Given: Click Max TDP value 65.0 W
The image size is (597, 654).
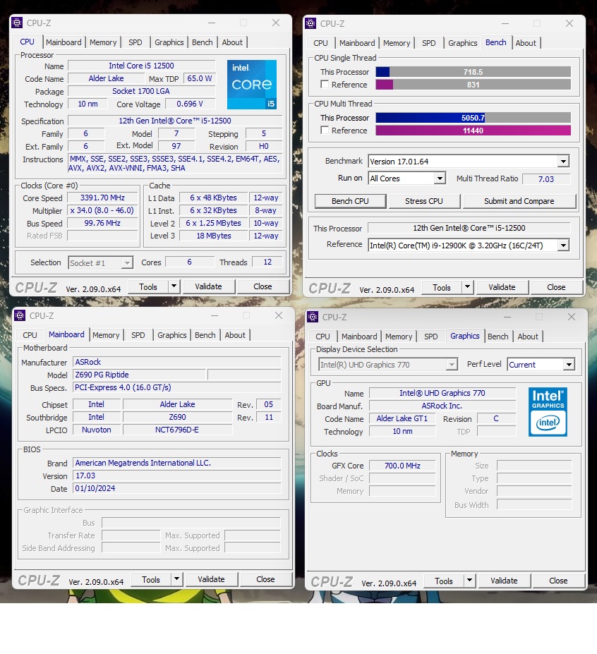Looking at the screenshot, I should [200, 78].
